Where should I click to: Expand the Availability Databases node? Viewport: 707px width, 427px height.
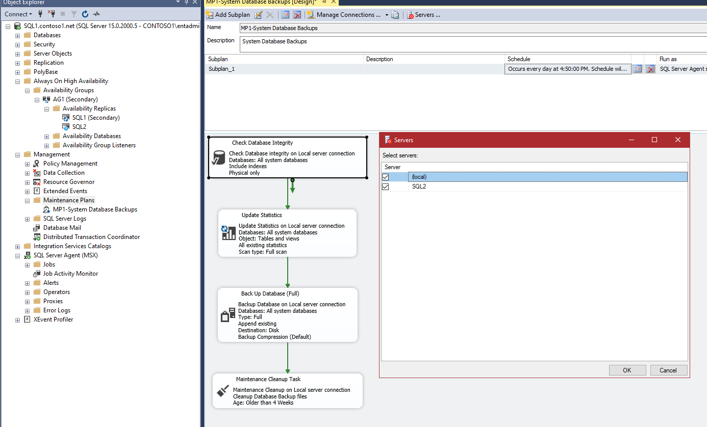tap(47, 136)
